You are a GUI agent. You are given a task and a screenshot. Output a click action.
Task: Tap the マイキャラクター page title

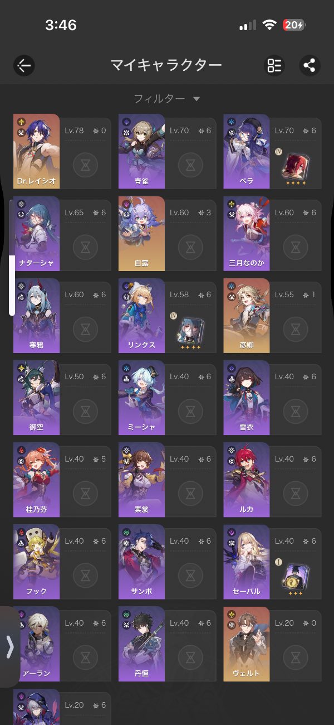(x=166, y=65)
